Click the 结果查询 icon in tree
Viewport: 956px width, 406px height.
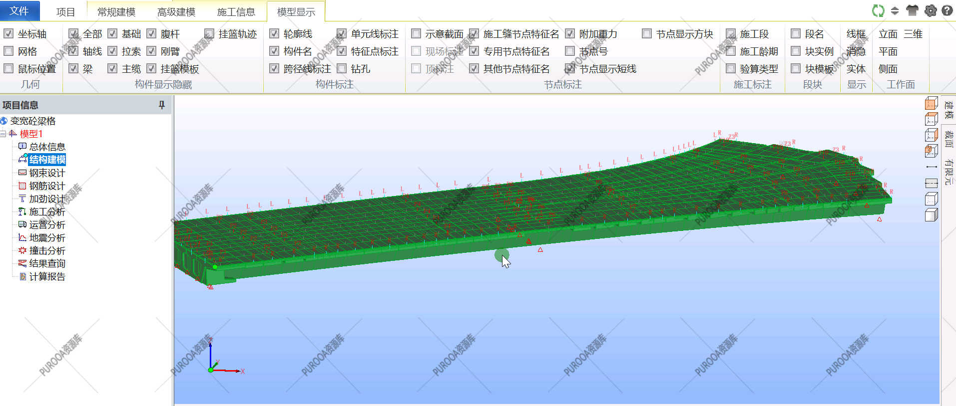pos(22,263)
